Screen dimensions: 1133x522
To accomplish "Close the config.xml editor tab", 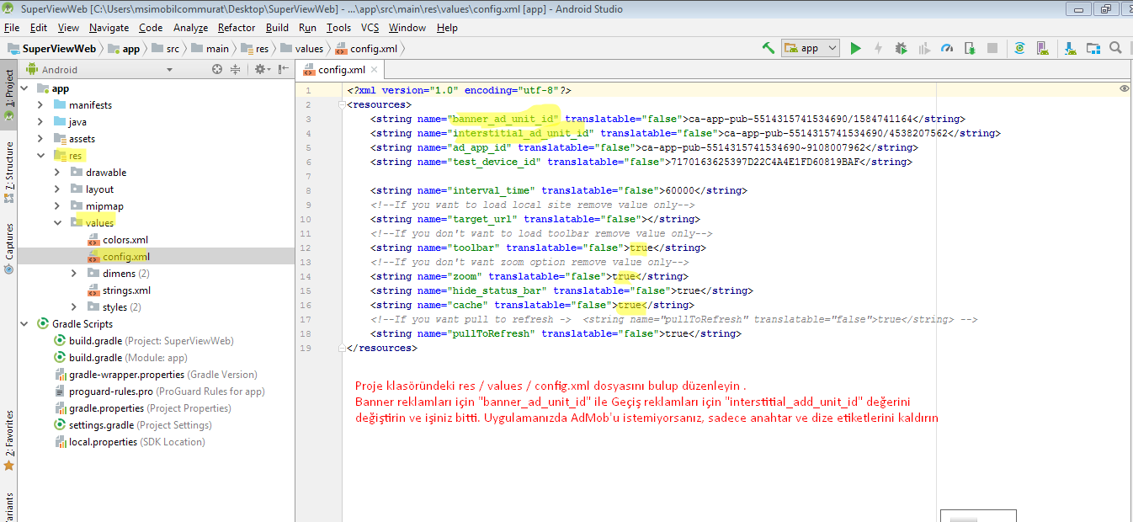I will point(374,69).
